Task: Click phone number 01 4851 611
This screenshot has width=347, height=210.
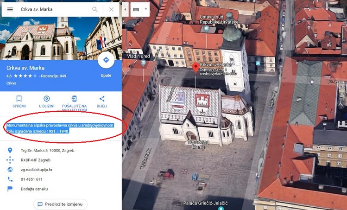Action: tap(32, 179)
